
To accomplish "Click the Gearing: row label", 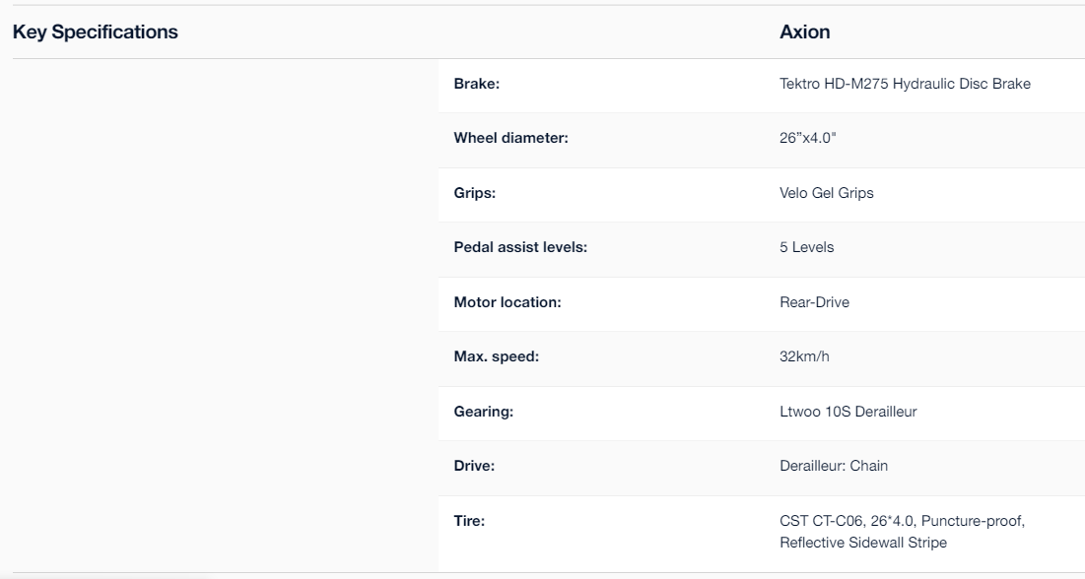I will [x=484, y=412].
